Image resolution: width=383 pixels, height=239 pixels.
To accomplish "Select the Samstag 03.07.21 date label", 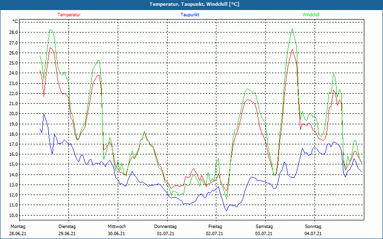I will point(264,230).
